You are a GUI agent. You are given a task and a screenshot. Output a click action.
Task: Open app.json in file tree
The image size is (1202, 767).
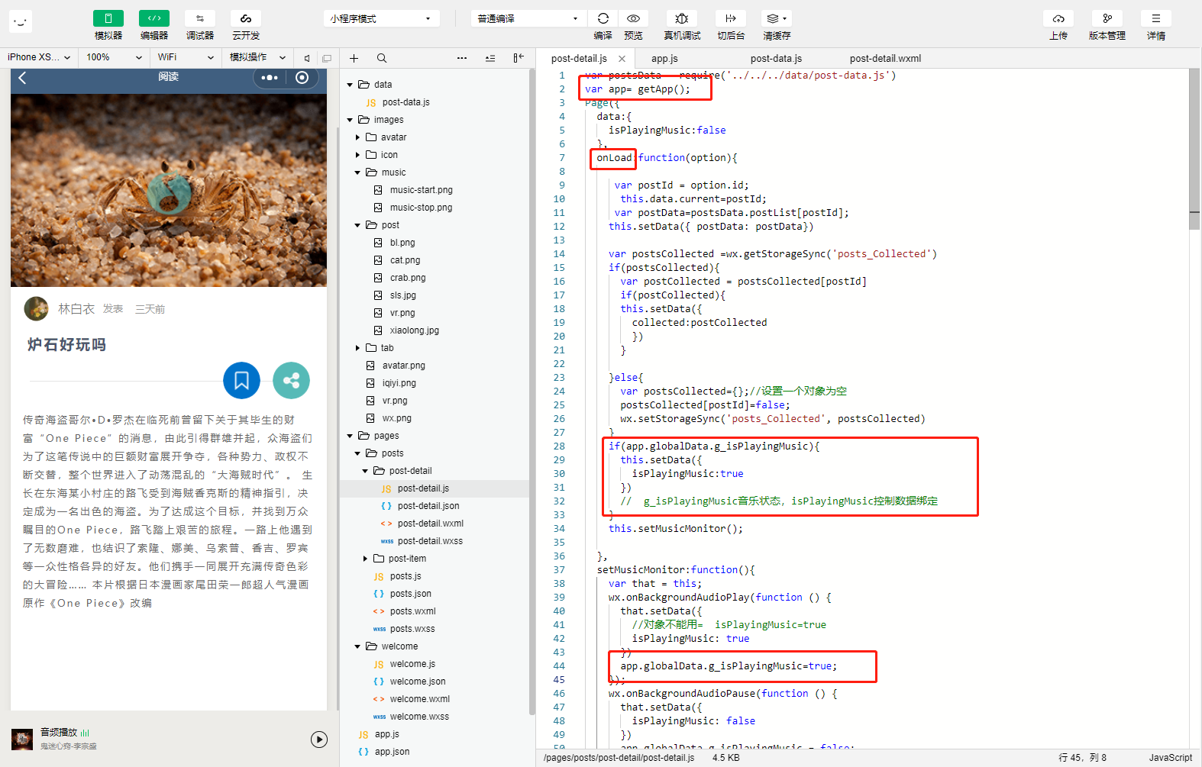(392, 752)
